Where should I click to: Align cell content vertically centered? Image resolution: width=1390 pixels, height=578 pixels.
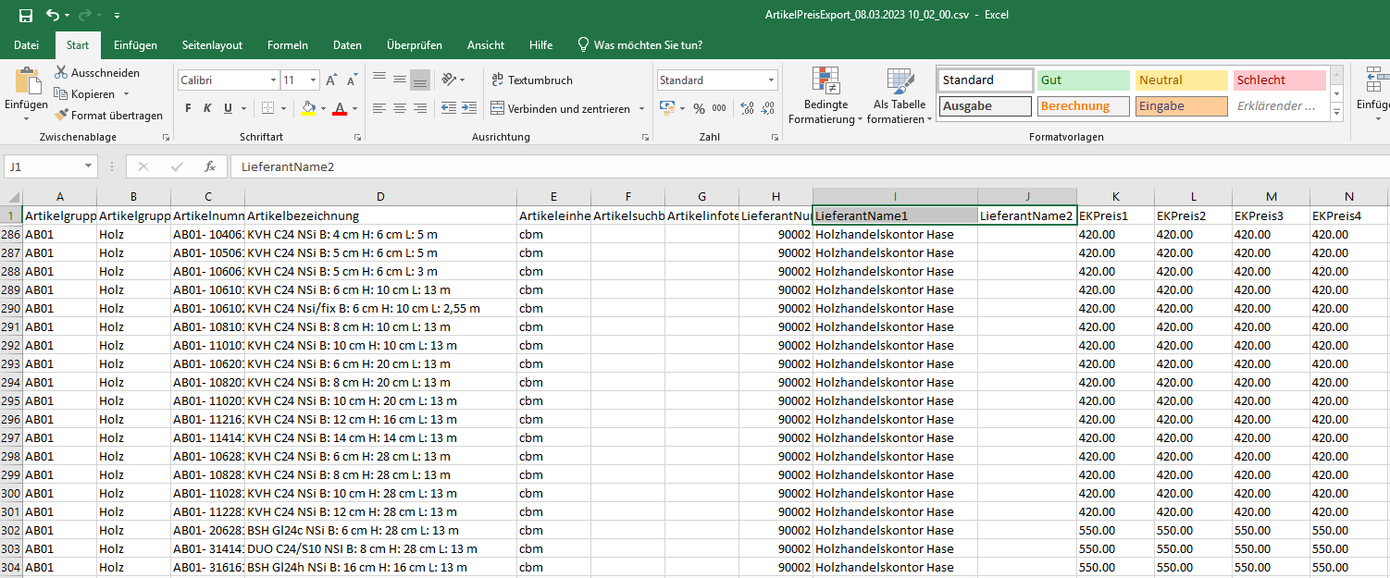tap(400, 80)
